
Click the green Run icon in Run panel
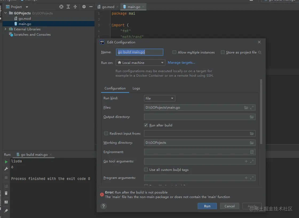(x=6, y=162)
